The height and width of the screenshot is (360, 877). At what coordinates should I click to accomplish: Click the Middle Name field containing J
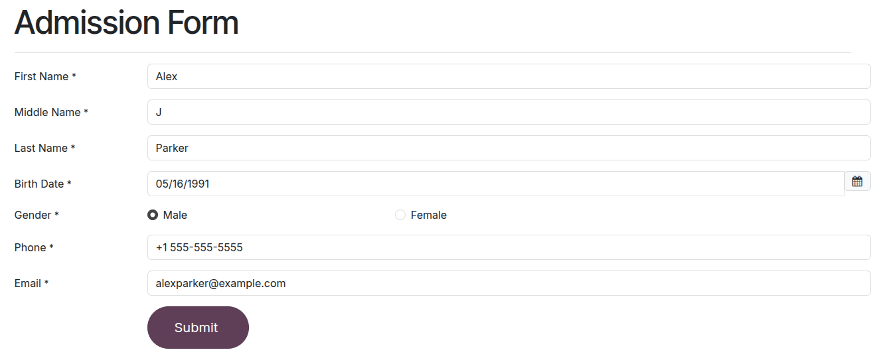[x=509, y=112]
